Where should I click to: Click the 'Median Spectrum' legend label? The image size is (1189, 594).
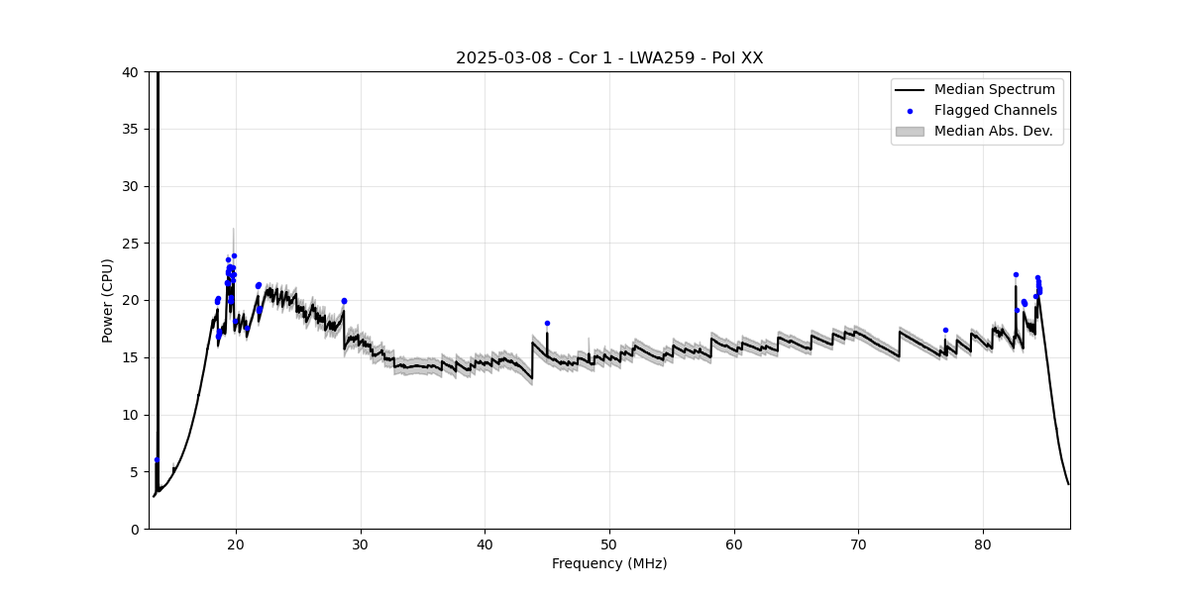pyautogui.click(x=995, y=90)
